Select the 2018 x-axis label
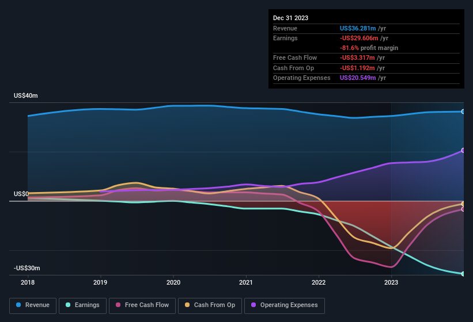This screenshot has height=322, width=473. click(28, 282)
